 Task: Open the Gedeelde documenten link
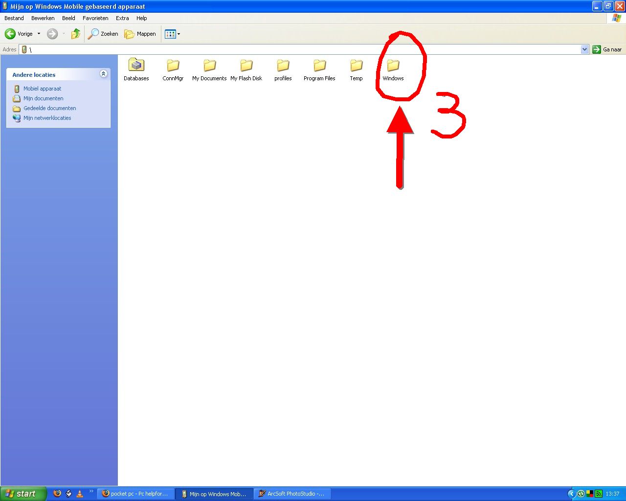click(x=50, y=108)
